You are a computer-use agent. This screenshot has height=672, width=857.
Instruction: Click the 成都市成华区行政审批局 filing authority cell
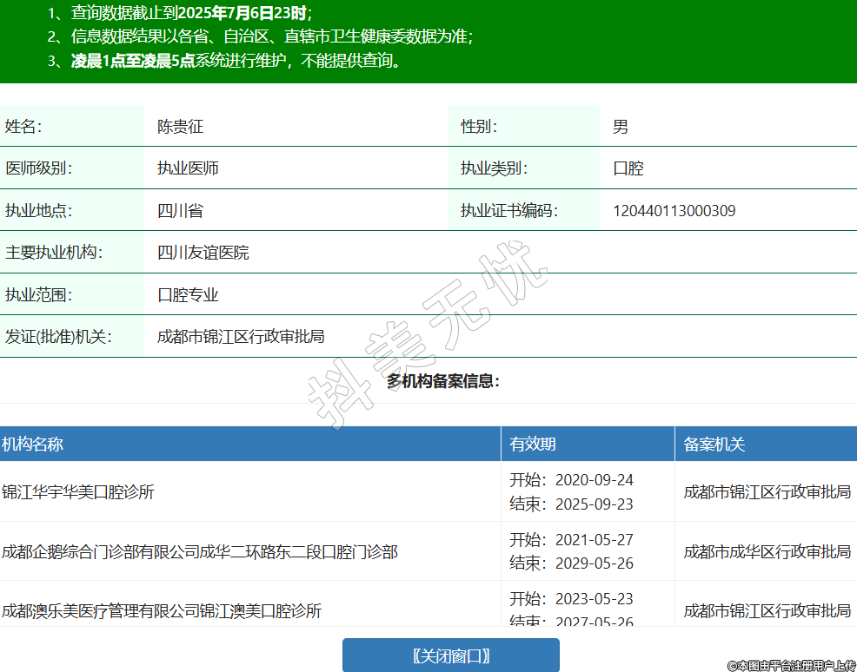(767, 551)
